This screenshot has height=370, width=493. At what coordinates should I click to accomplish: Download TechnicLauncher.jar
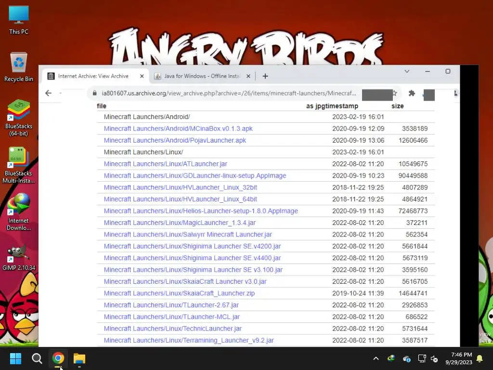[x=173, y=329]
